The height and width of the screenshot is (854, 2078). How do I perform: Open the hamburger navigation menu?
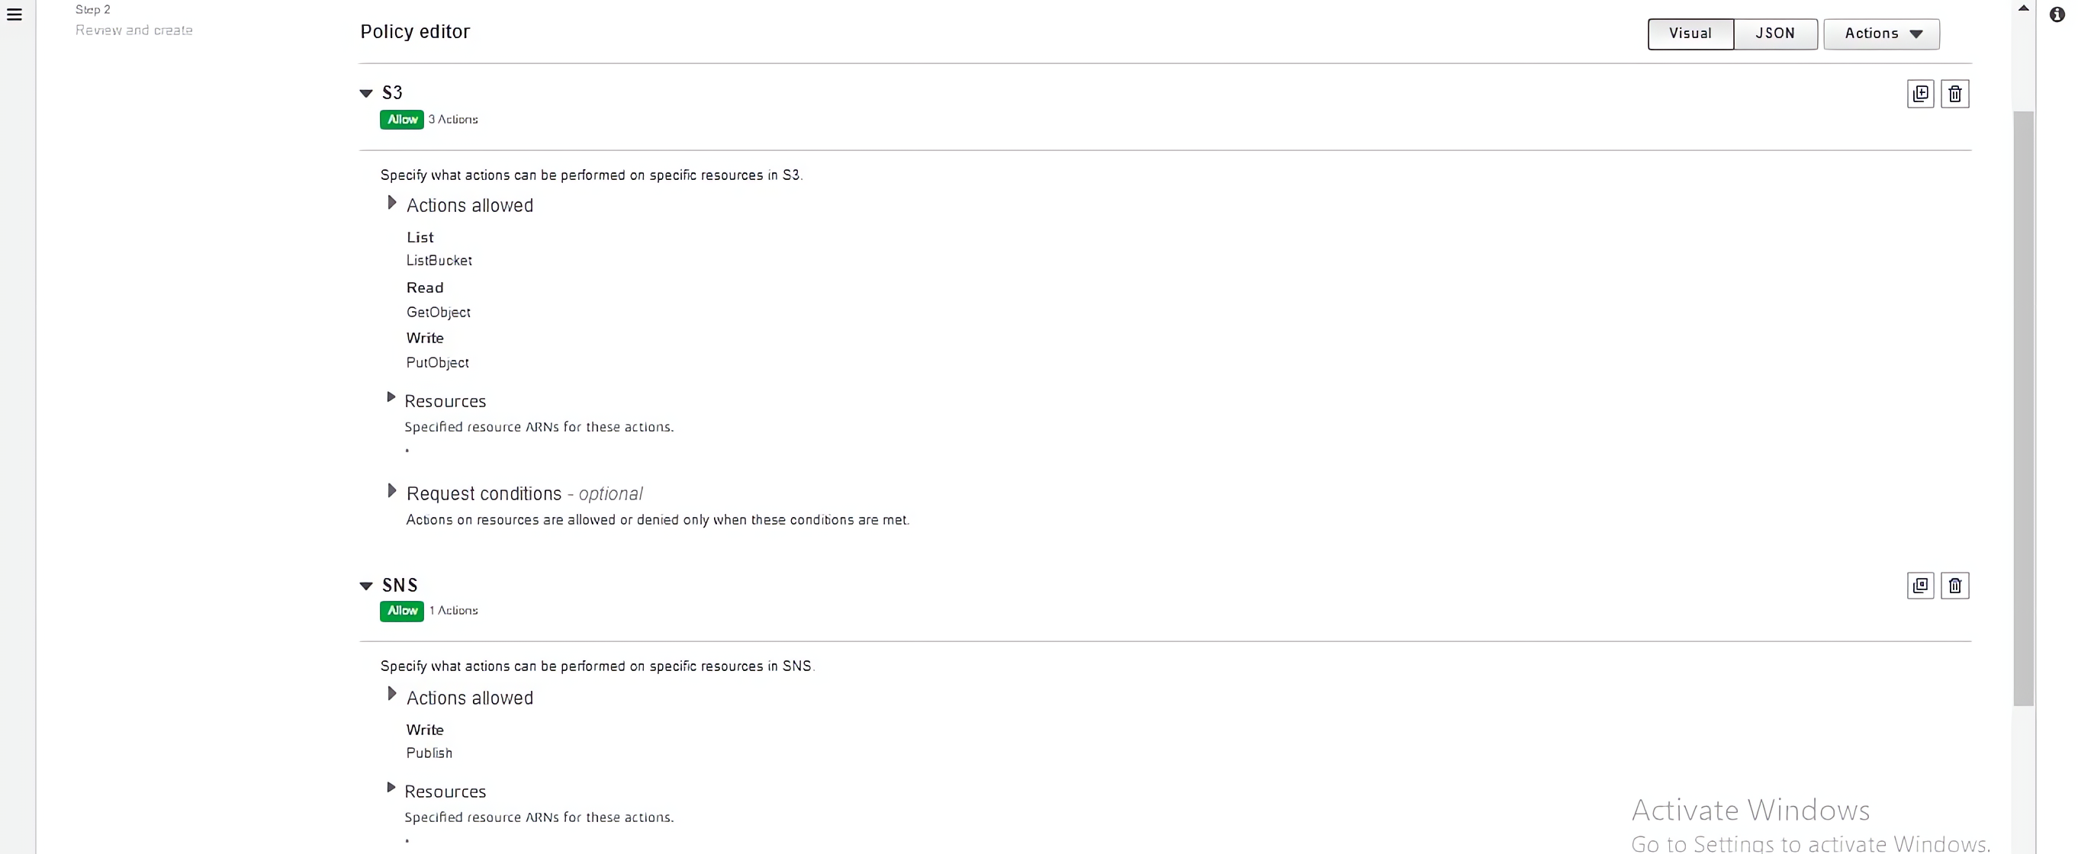click(14, 14)
